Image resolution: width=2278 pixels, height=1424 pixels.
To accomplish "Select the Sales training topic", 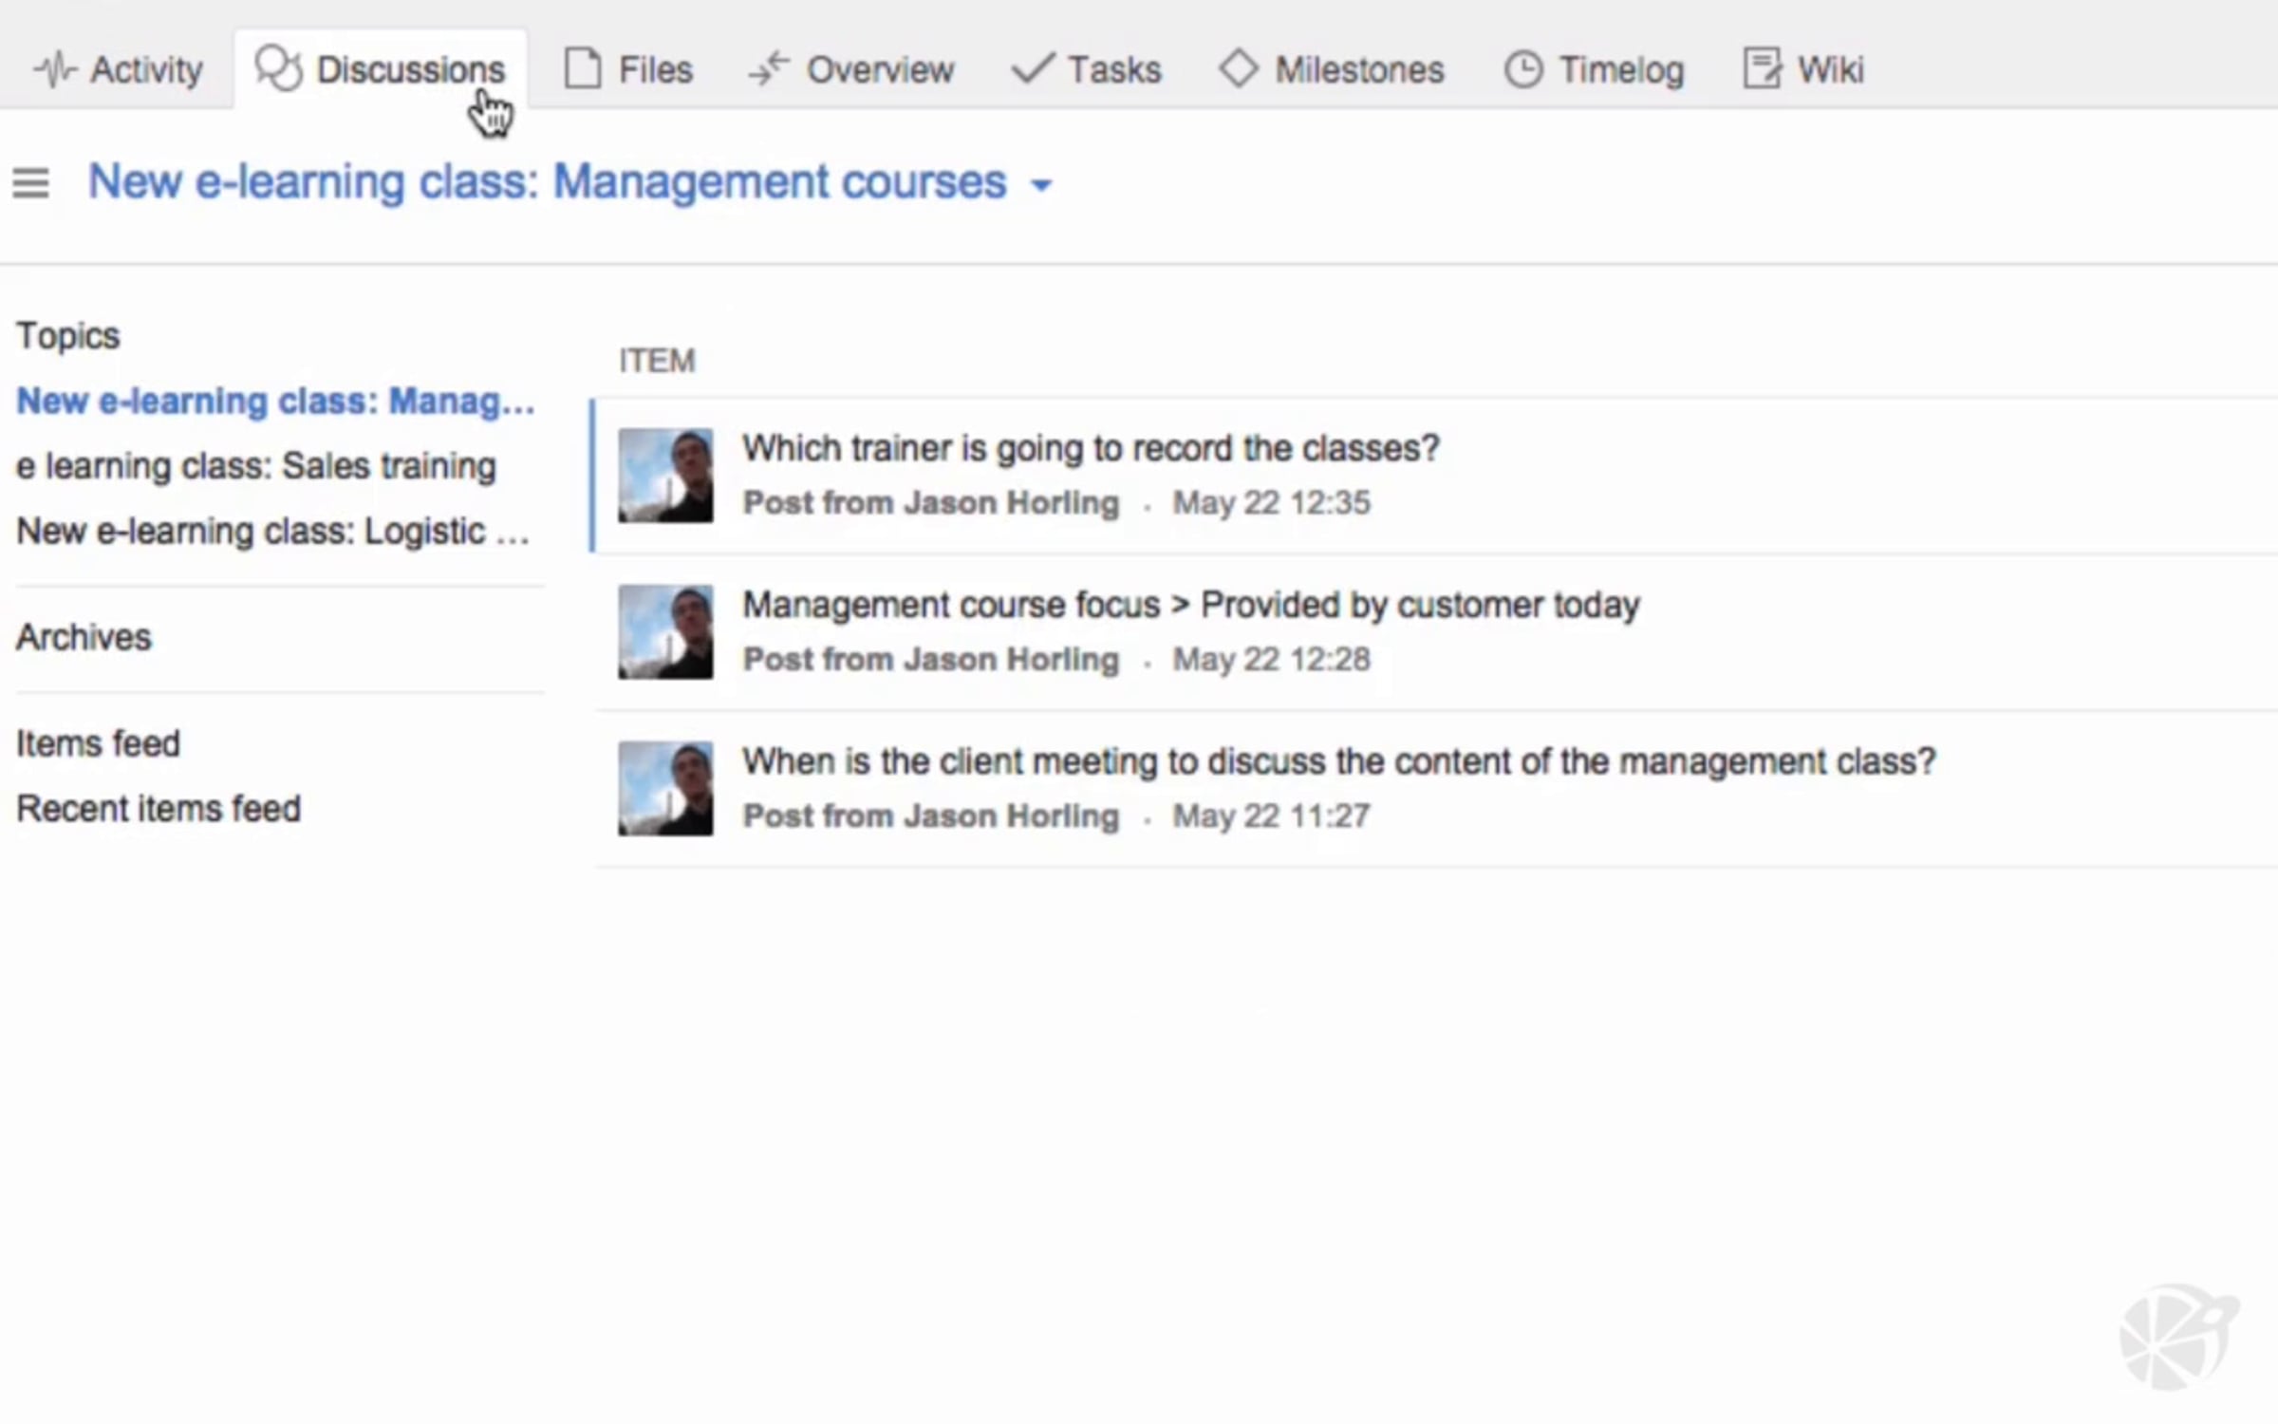I will pyautogui.click(x=256, y=466).
